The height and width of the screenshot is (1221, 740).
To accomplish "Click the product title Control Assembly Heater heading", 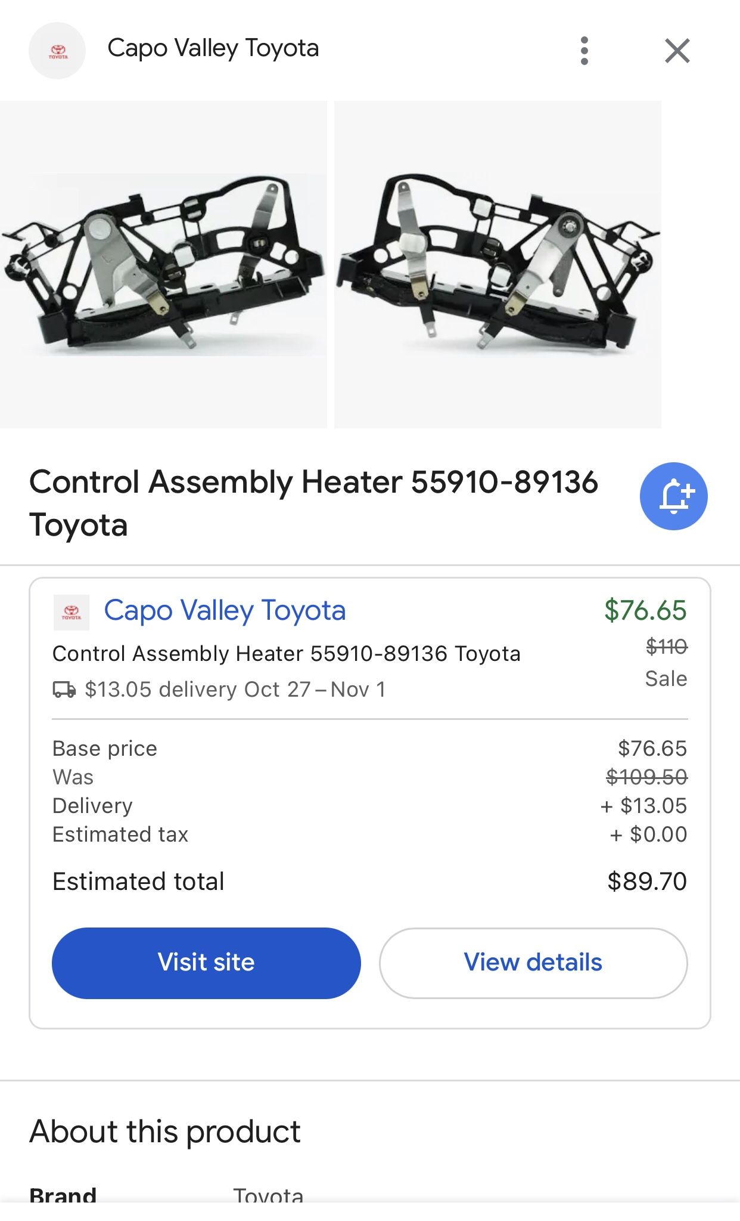I will click(313, 503).
